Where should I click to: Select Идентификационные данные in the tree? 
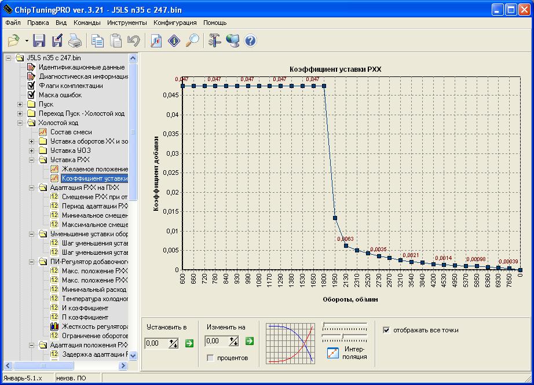tap(82, 67)
